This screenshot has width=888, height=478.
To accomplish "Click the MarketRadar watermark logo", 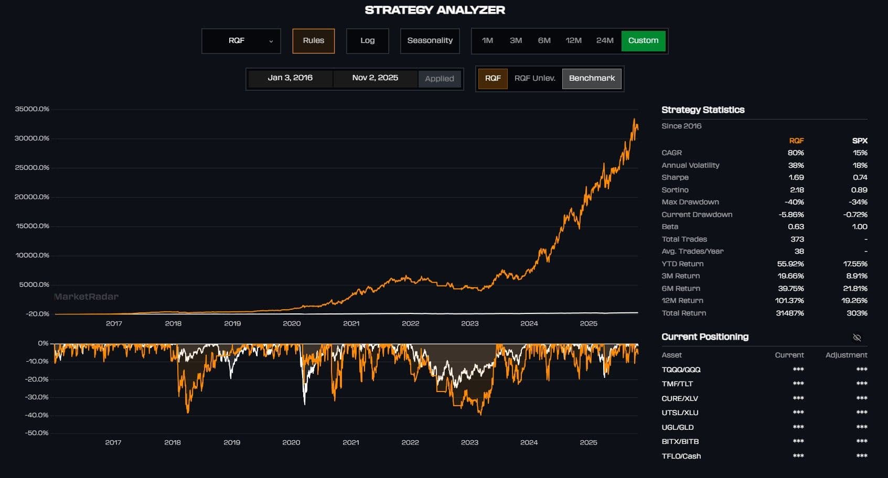I will tap(87, 297).
